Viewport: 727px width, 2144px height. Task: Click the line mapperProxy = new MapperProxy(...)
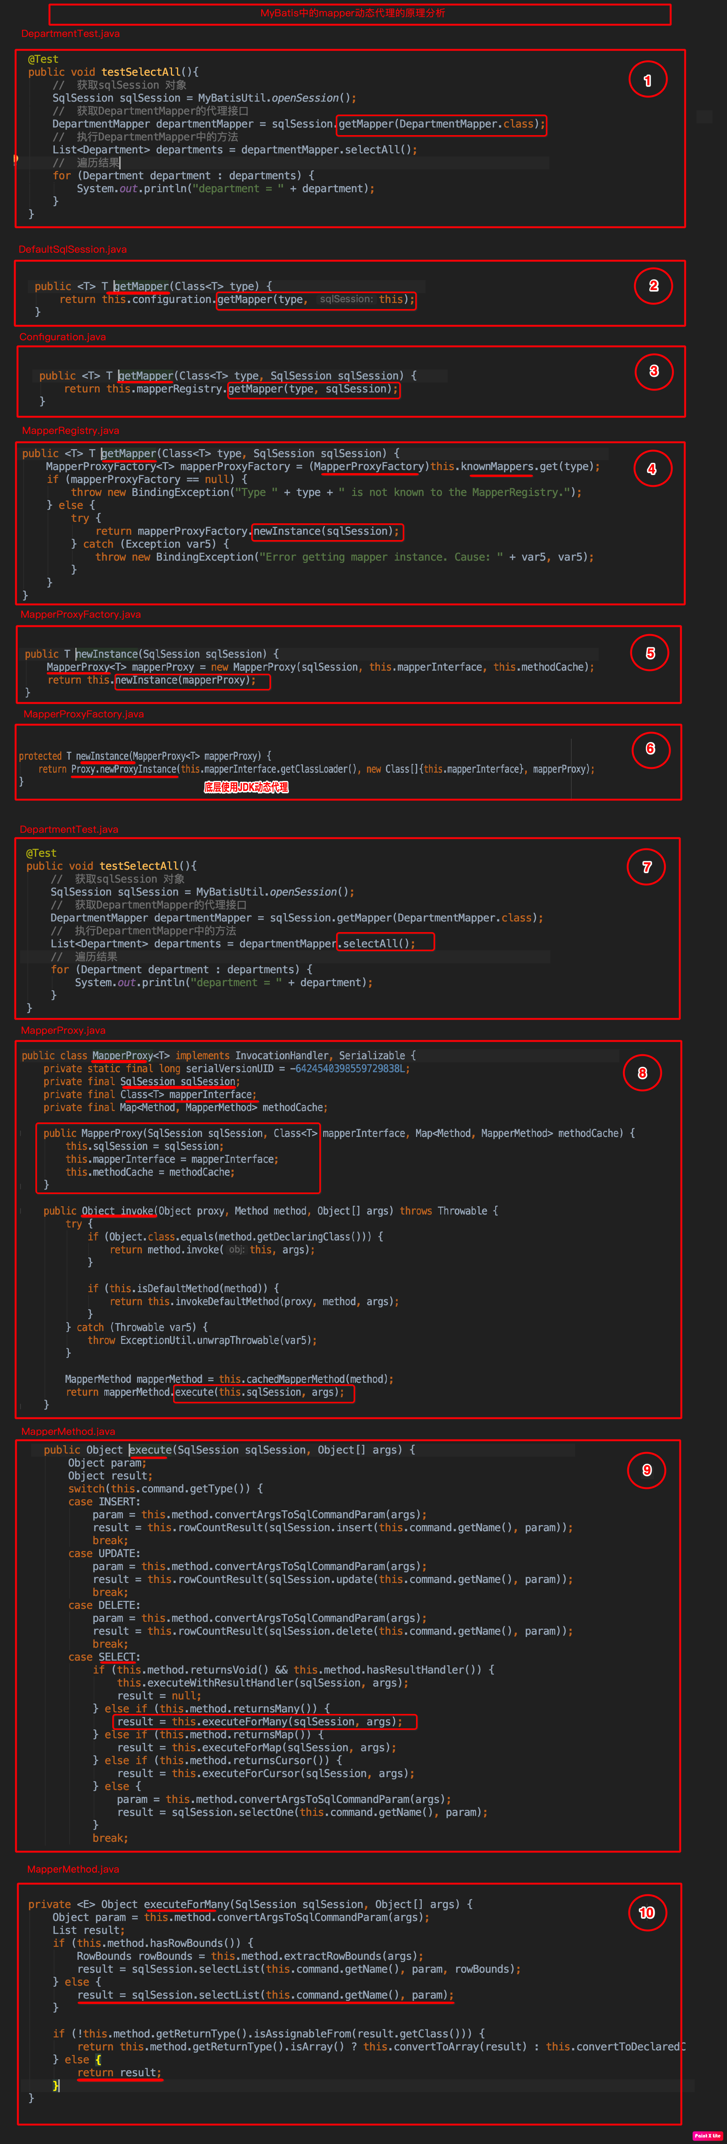click(320, 667)
